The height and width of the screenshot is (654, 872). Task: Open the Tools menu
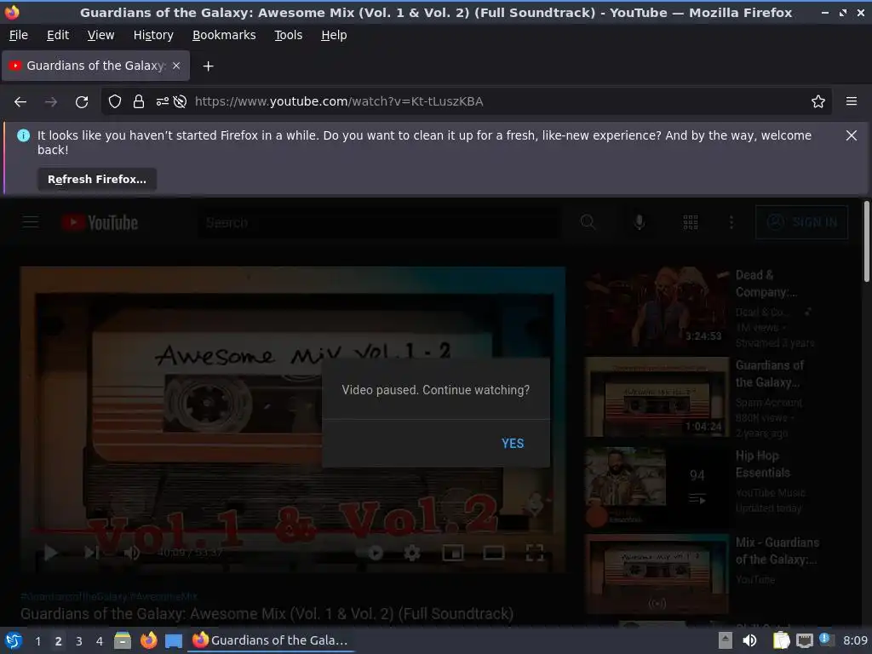point(288,35)
